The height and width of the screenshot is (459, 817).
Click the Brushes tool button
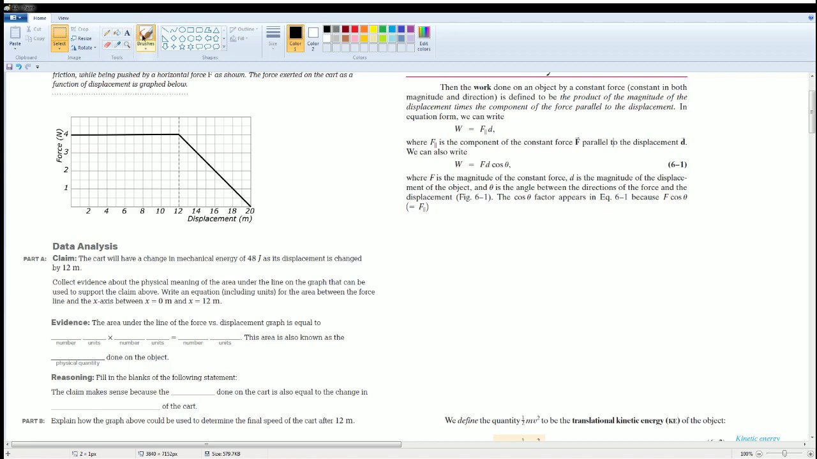[x=146, y=36]
